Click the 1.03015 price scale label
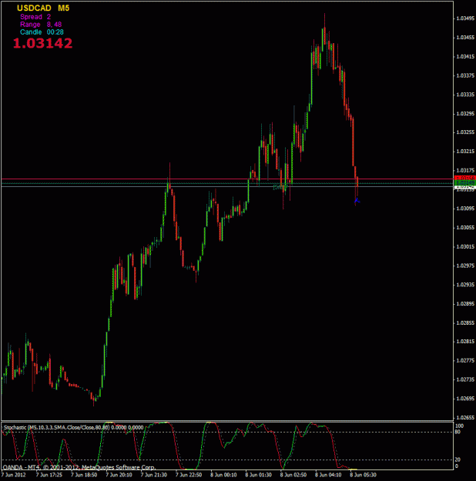476x481 pixels. 465,246
